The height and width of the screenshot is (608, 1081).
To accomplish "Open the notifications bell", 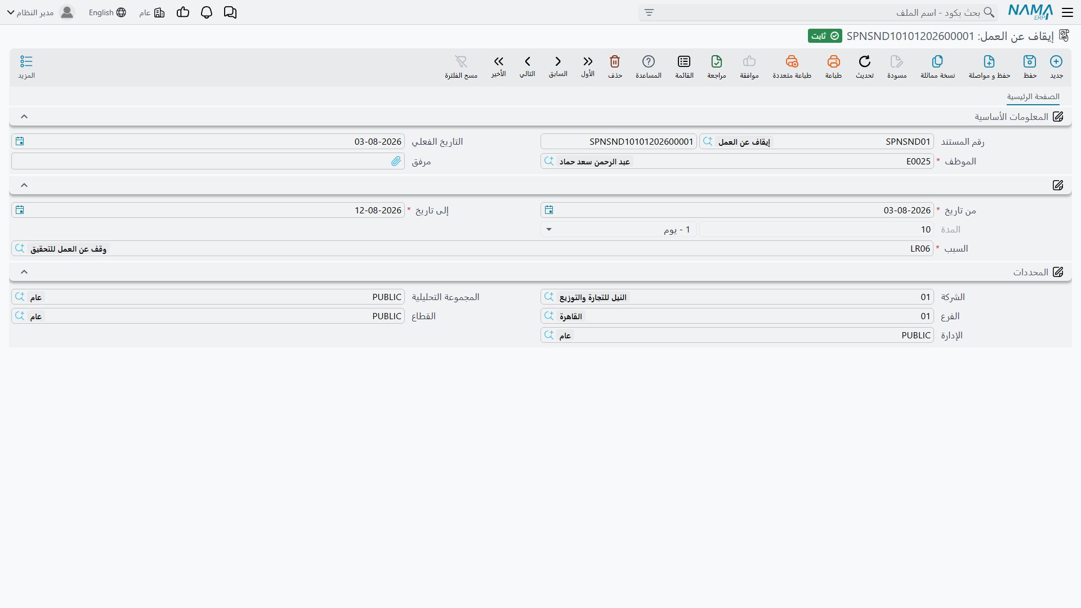I will coord(207,12).
